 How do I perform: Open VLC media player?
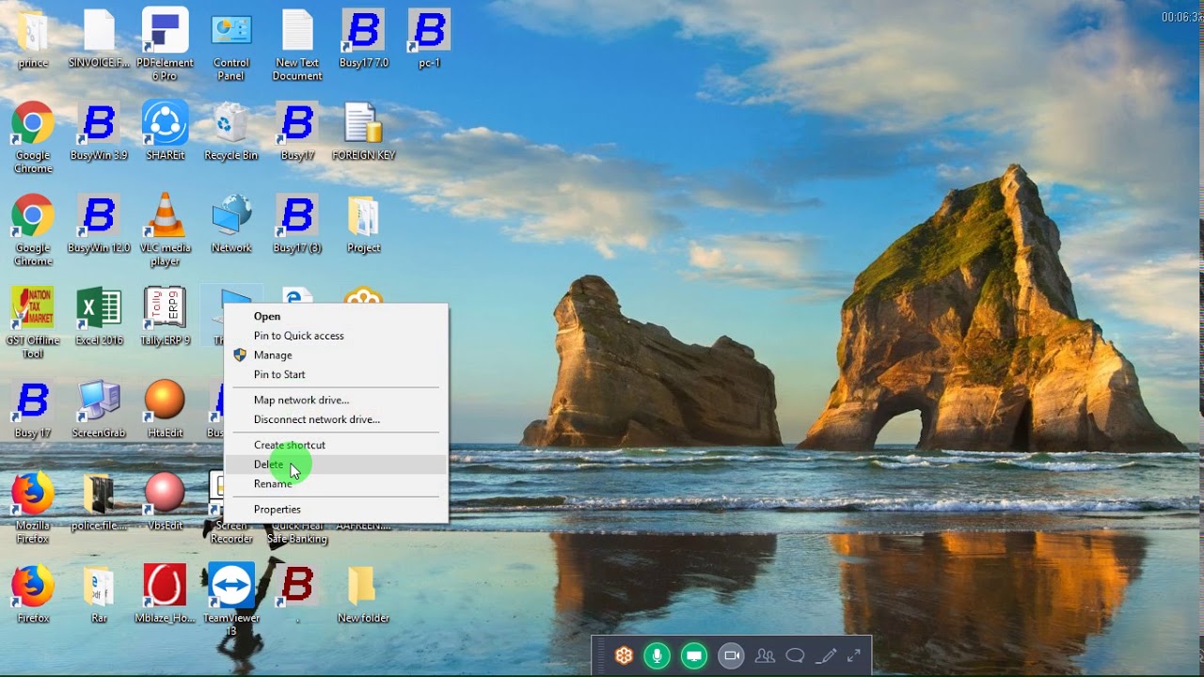tap(165, 230)
